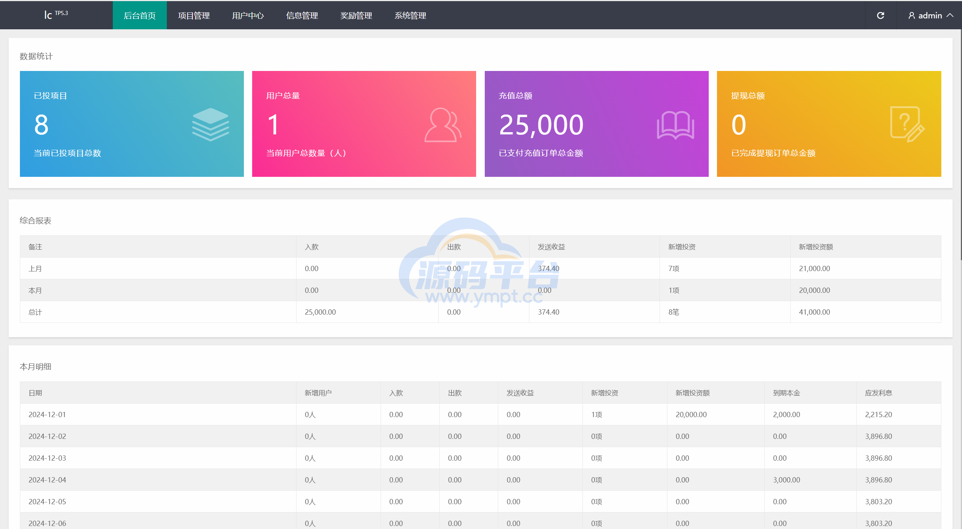The image size is (962, 529).
Task: Open the 用户中心 menu
Action: (248, 15)
